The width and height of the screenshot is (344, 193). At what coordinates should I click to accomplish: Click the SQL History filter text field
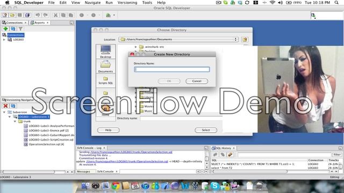coord(284,155)
